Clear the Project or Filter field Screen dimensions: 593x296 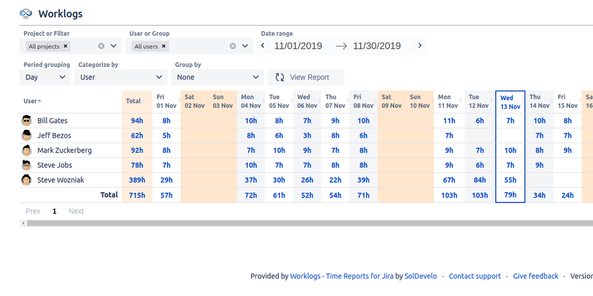(101, 46)
